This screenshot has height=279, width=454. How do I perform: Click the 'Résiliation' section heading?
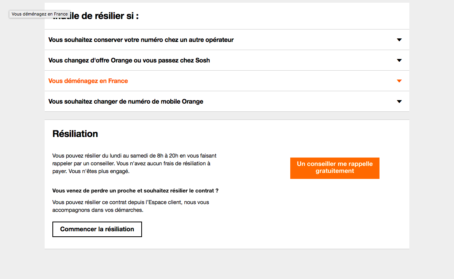pyautogui.click(x=75, y=134)
